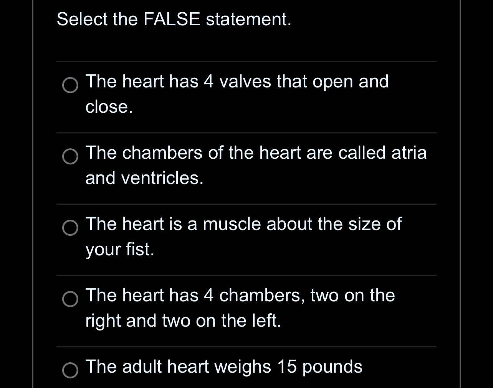
Task: Choose the answer about atria and ventricles
Action: click(256, 153)
